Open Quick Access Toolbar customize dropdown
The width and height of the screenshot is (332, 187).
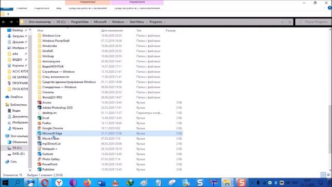(x=8, y=14)
